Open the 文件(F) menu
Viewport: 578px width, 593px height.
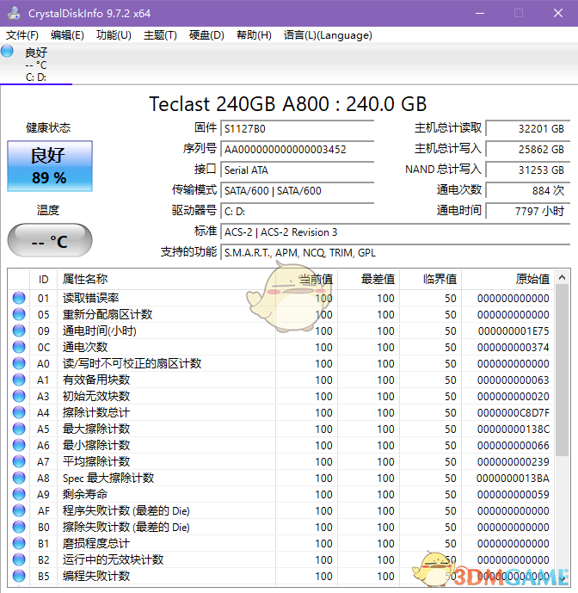(x=22, y=35)
